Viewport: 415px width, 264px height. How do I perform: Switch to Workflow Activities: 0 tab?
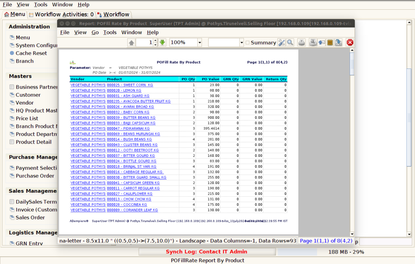(61, 15)
